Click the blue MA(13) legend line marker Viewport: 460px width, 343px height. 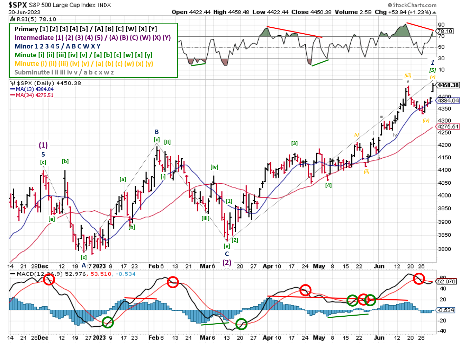(x=13, y=89)
